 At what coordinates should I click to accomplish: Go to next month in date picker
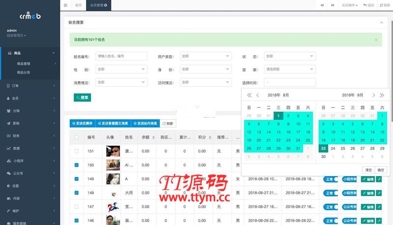click(x=373, y=95)
